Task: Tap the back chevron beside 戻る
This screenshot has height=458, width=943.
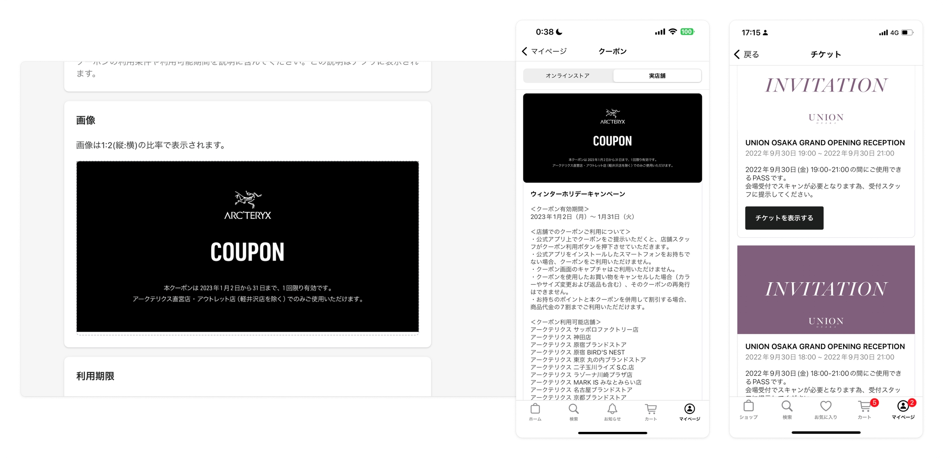Action: click(737, 54)
